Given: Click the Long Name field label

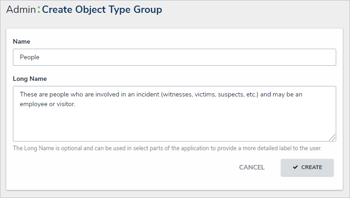Looking at the screenshot, I should click(30, 79).
